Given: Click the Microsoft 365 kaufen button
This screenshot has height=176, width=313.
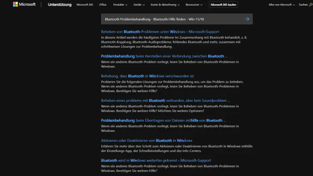Looking at the screenshot, I should pos(223,5).
